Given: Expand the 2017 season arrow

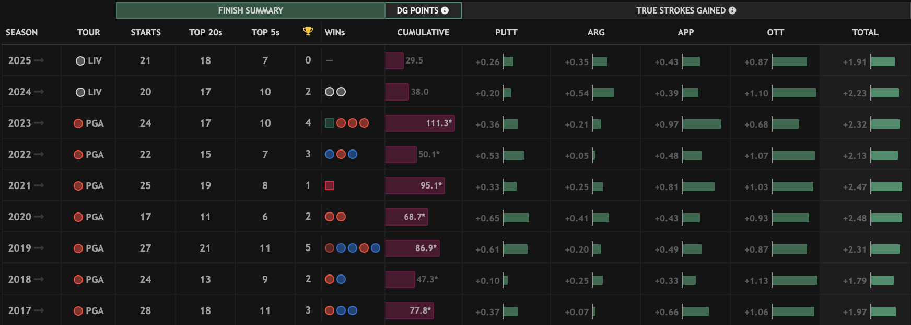Looking at the screenshot, I should (39, 310).
